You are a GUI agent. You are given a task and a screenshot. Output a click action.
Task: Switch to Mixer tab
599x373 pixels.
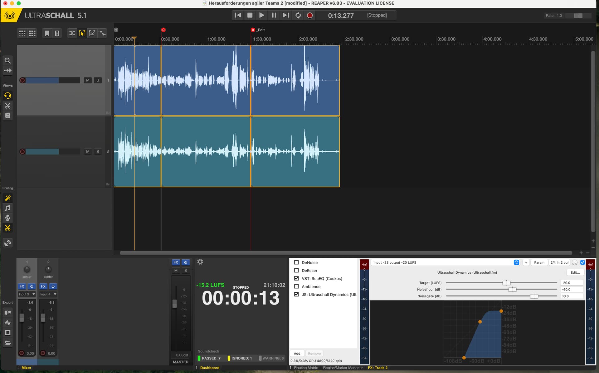[27, 368]
